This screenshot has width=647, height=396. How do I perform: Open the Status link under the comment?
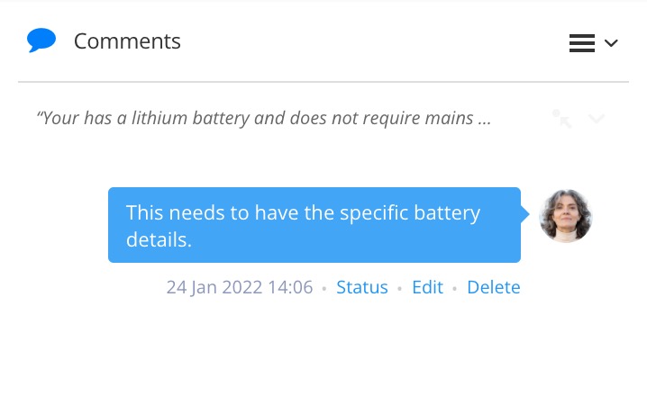coord(361,287)
